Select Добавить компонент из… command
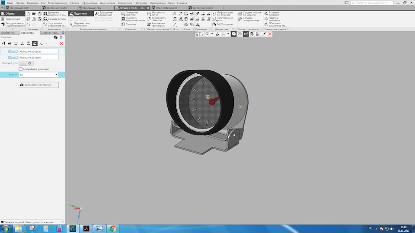This screenshot has width=415, height=233. [x=54, y=13]
